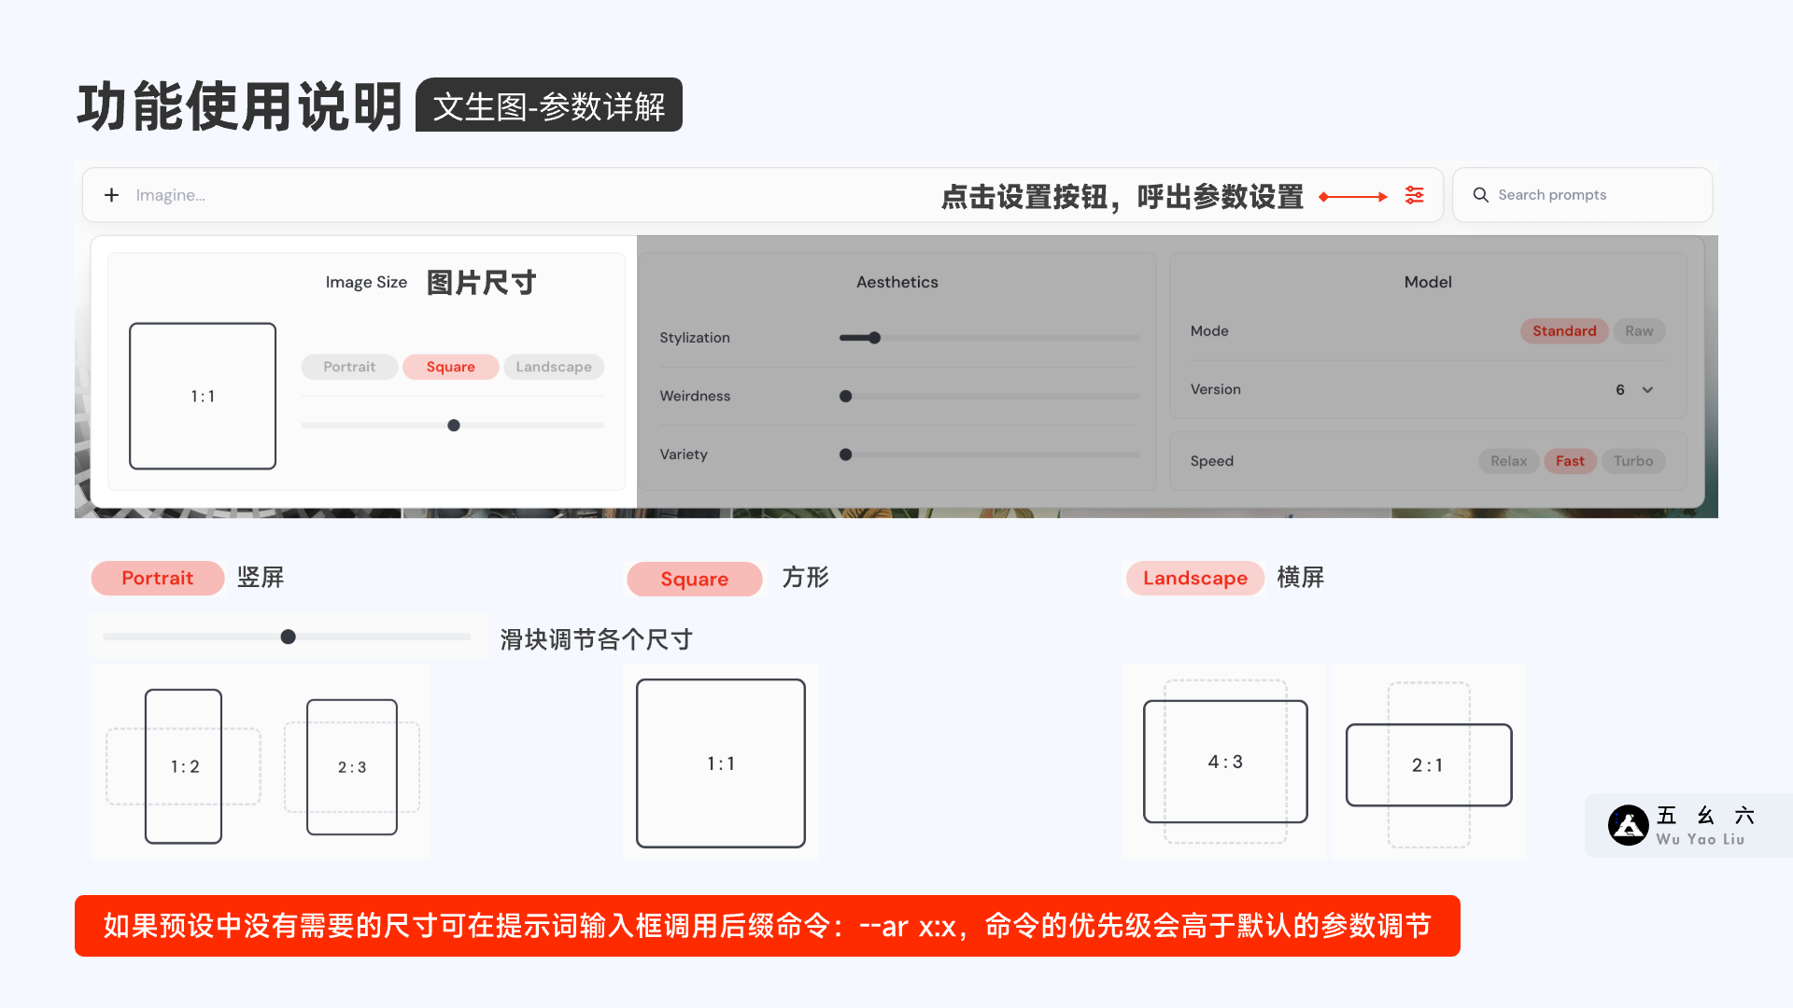
Task: Click the large pink Landscape label
Action: [1194, 578]
